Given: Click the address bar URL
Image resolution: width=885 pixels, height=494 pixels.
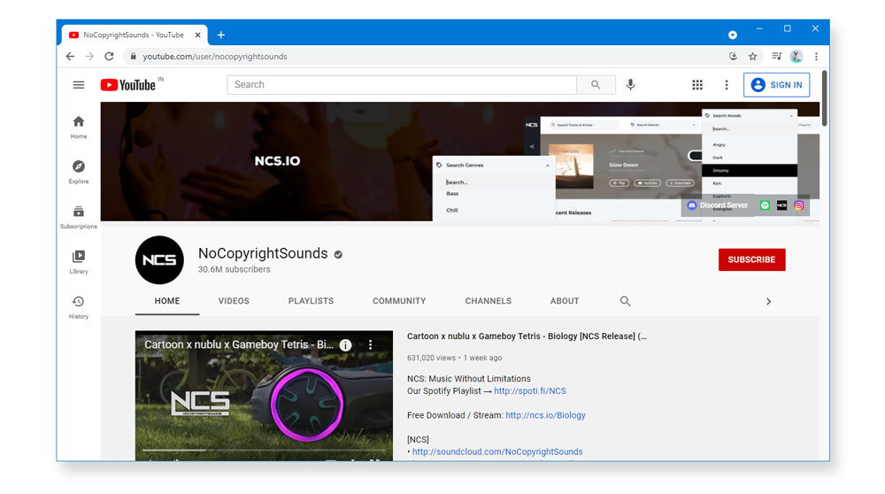Looking at the screenshot, I should point(215,57).
